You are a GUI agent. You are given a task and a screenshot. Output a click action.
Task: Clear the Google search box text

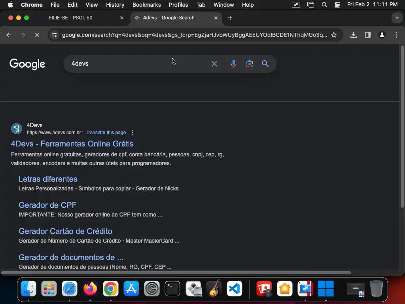[214, 64]
